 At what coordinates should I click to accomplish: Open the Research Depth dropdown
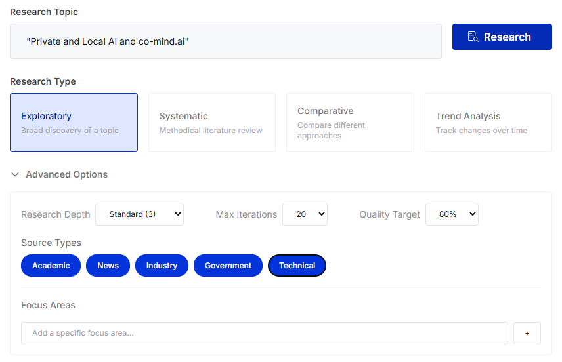coord(139,214)
